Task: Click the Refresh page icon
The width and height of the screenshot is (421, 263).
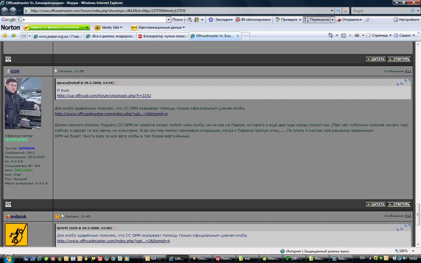Action: (x=338, y=11)
